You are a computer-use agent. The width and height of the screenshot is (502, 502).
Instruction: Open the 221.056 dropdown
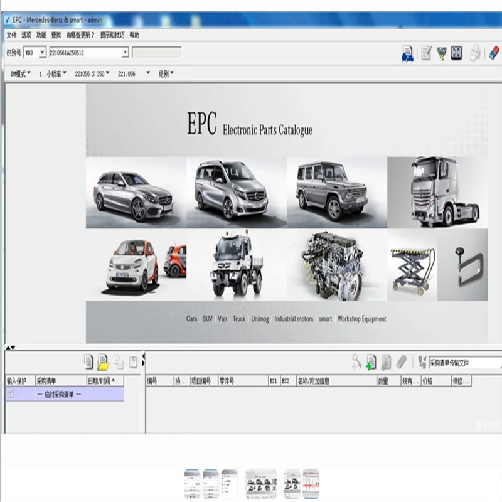pos(134,73)
